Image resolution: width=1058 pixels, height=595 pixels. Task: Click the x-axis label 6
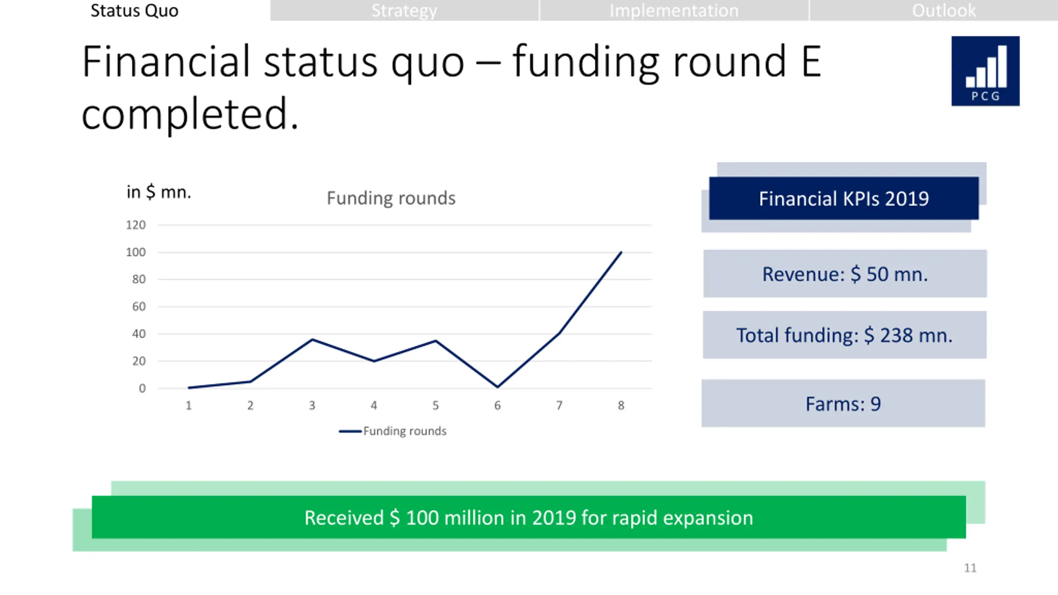tap(497, 406)
